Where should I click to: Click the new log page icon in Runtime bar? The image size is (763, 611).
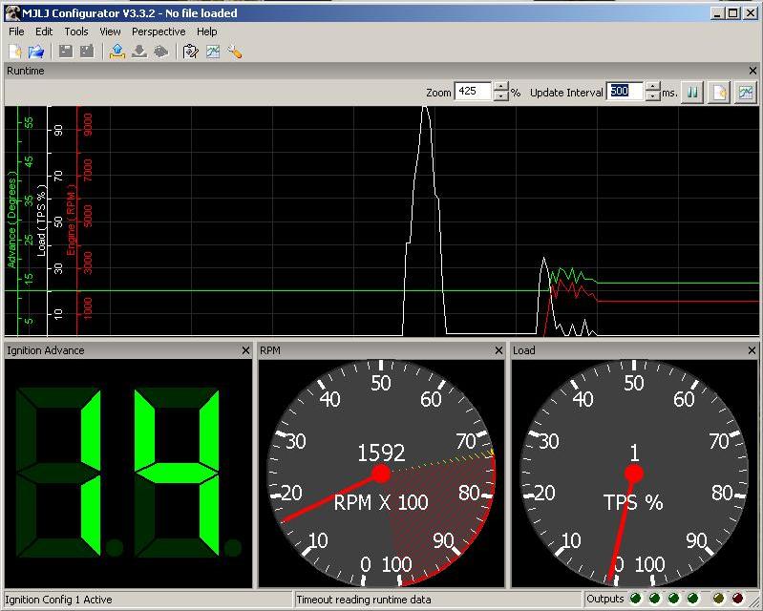pos(719,92)
